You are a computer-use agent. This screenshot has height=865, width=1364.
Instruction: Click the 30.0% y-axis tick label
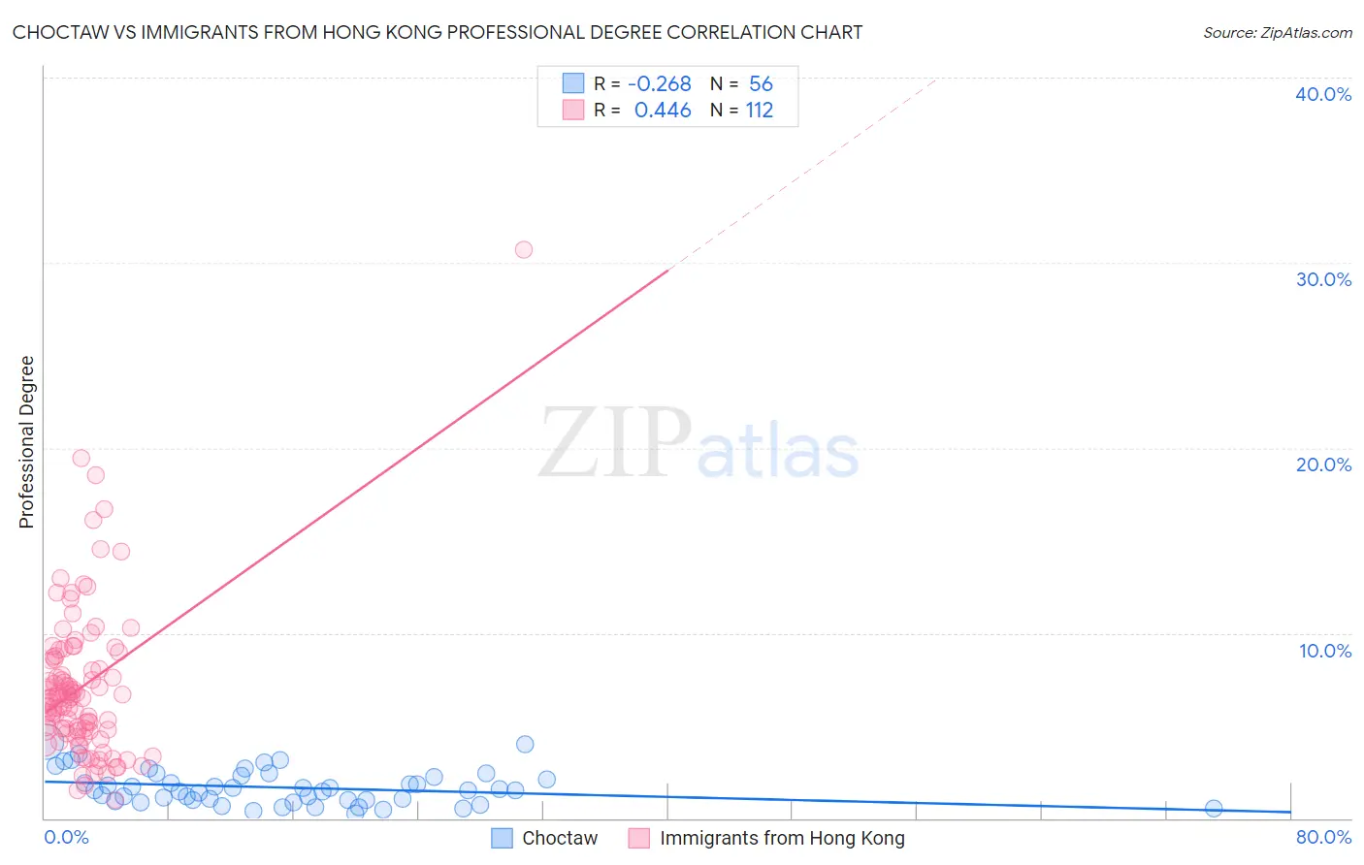click(1323, 279)
